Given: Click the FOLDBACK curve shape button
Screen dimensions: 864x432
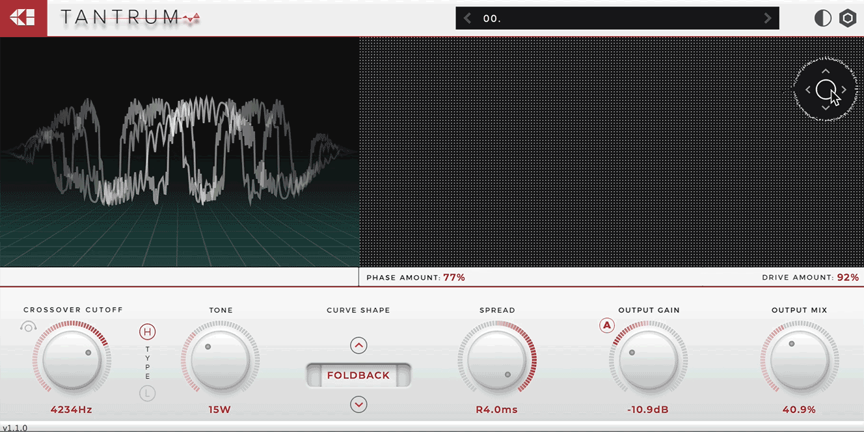Looking at the screenshot, I should pos(358,375).
